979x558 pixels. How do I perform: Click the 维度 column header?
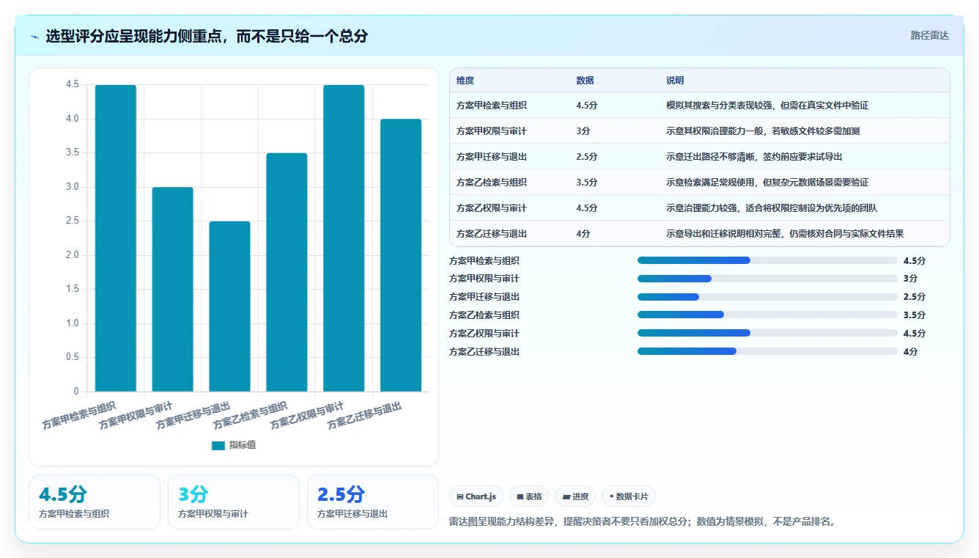pos(465,81)
